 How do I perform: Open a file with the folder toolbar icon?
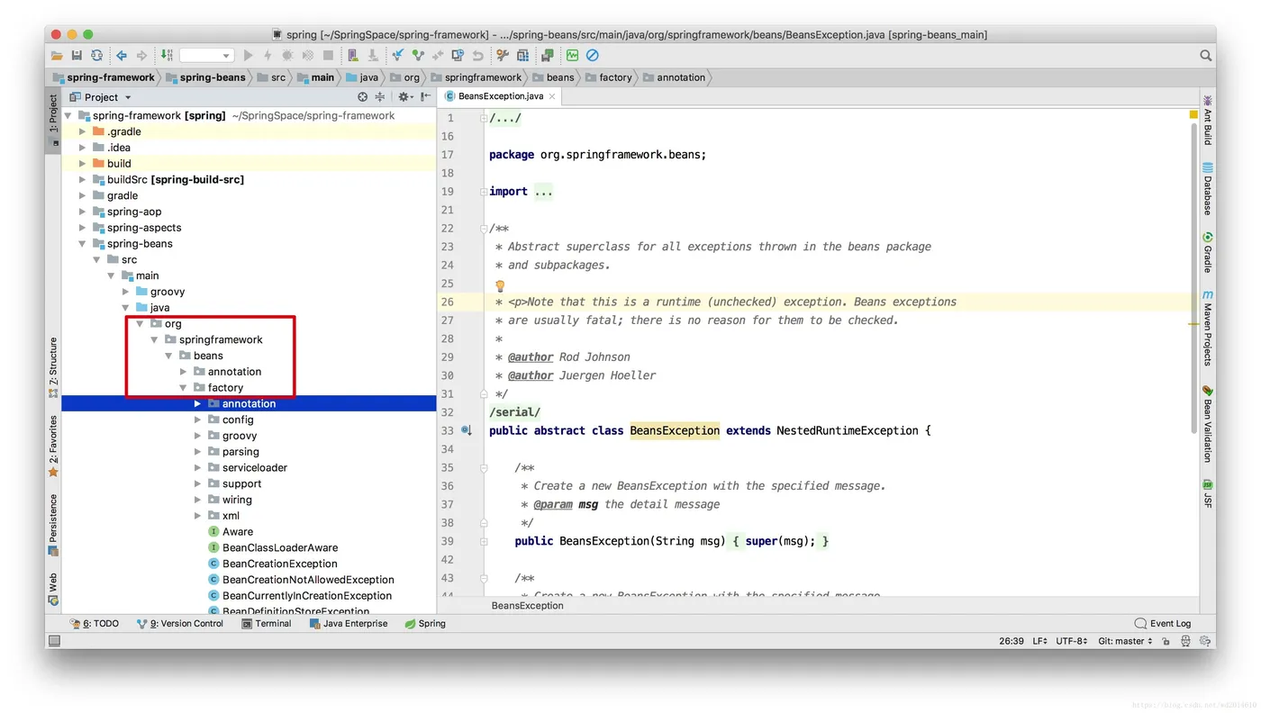57,56
